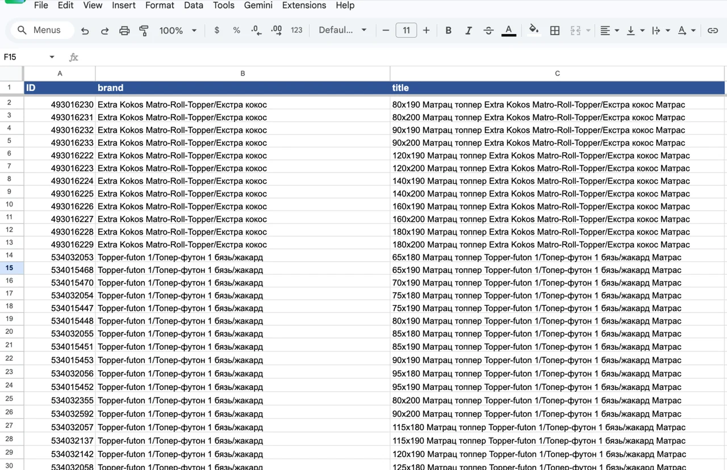
Task: Open the text color picker
Action: (509, 31)
